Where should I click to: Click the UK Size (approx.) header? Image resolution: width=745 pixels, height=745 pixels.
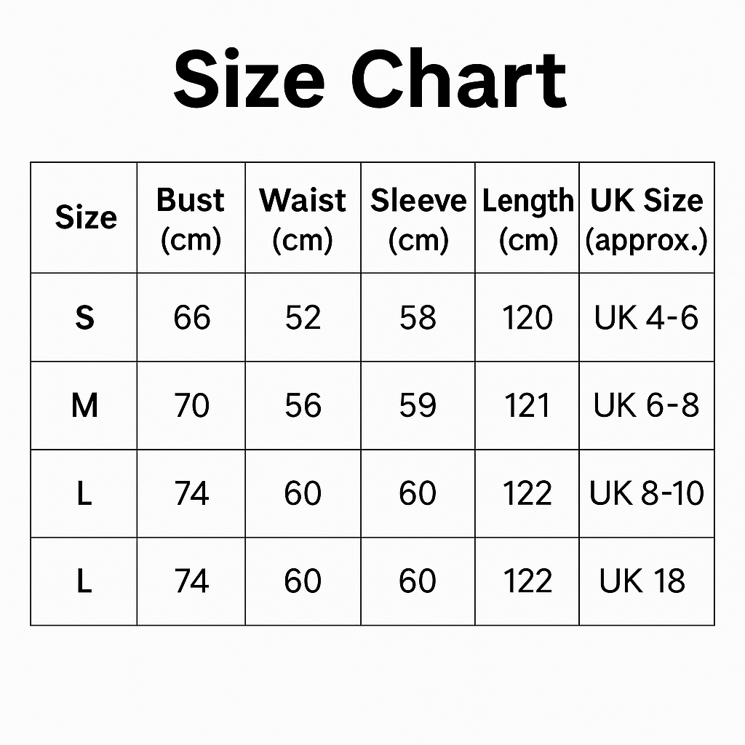coord(647,219)
